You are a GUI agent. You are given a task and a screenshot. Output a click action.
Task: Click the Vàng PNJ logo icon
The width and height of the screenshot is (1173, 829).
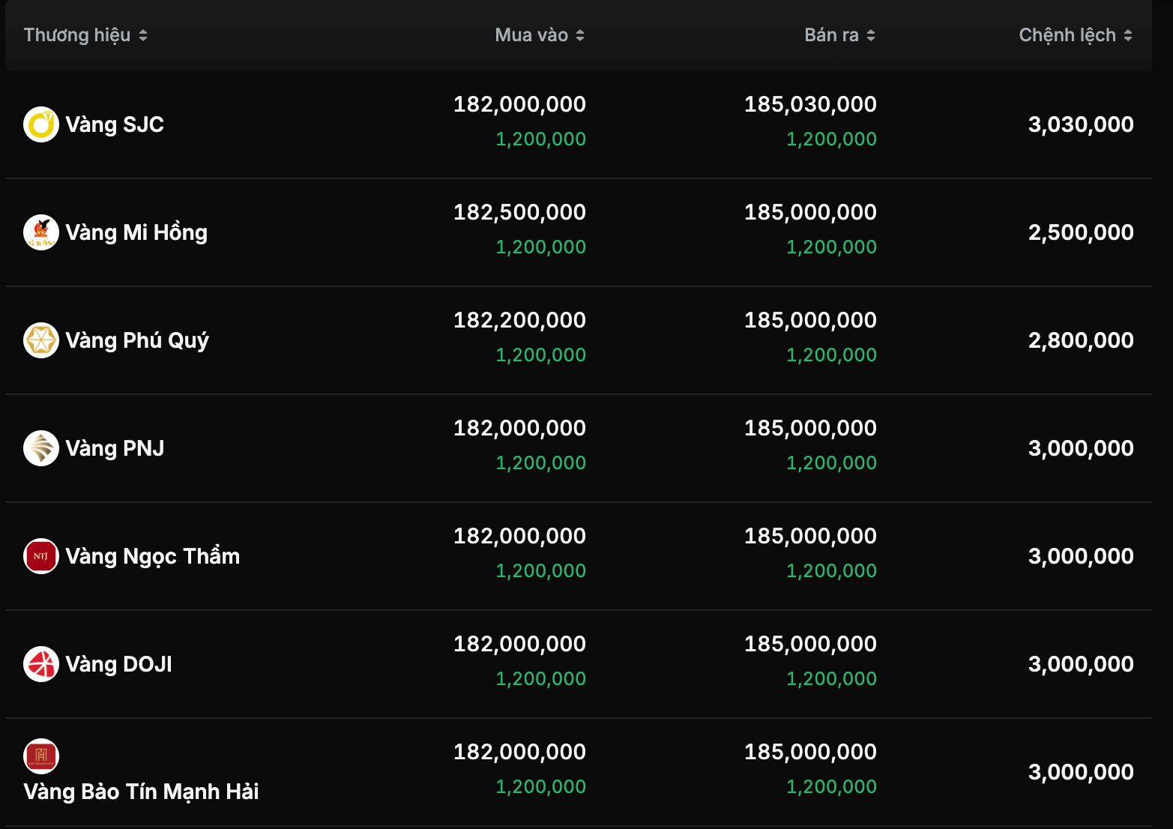[x=41, y=448]
